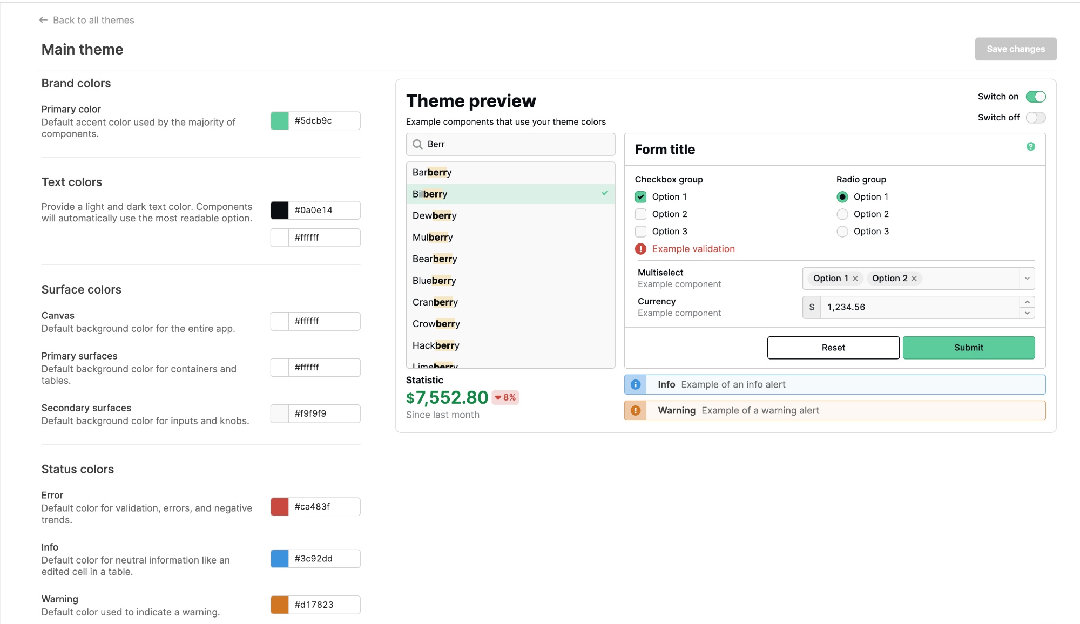Select Mulberry from the results list

pyautogui.click(x=433, y=238)
